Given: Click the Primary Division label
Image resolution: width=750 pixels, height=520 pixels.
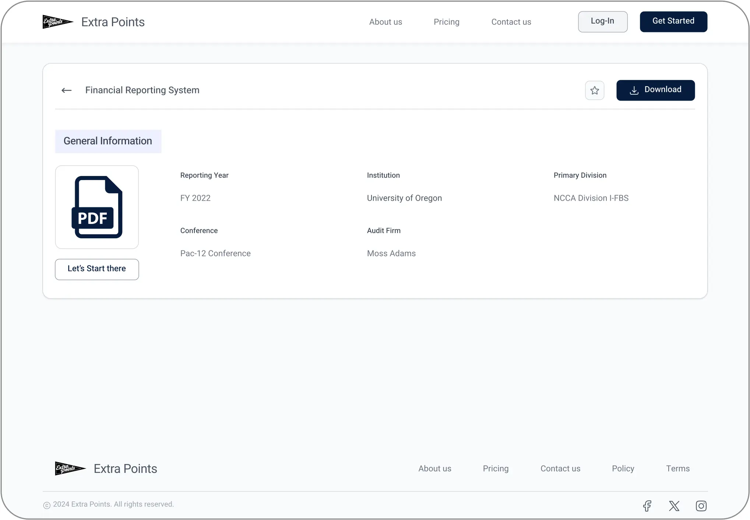Looking at the screenshot, I should pos(580,175).
